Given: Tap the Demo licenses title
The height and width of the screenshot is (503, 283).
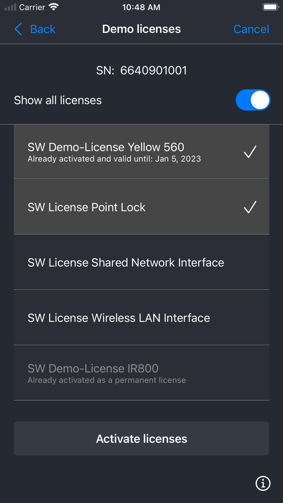Looking at the screenshot, I should [141, 29].
